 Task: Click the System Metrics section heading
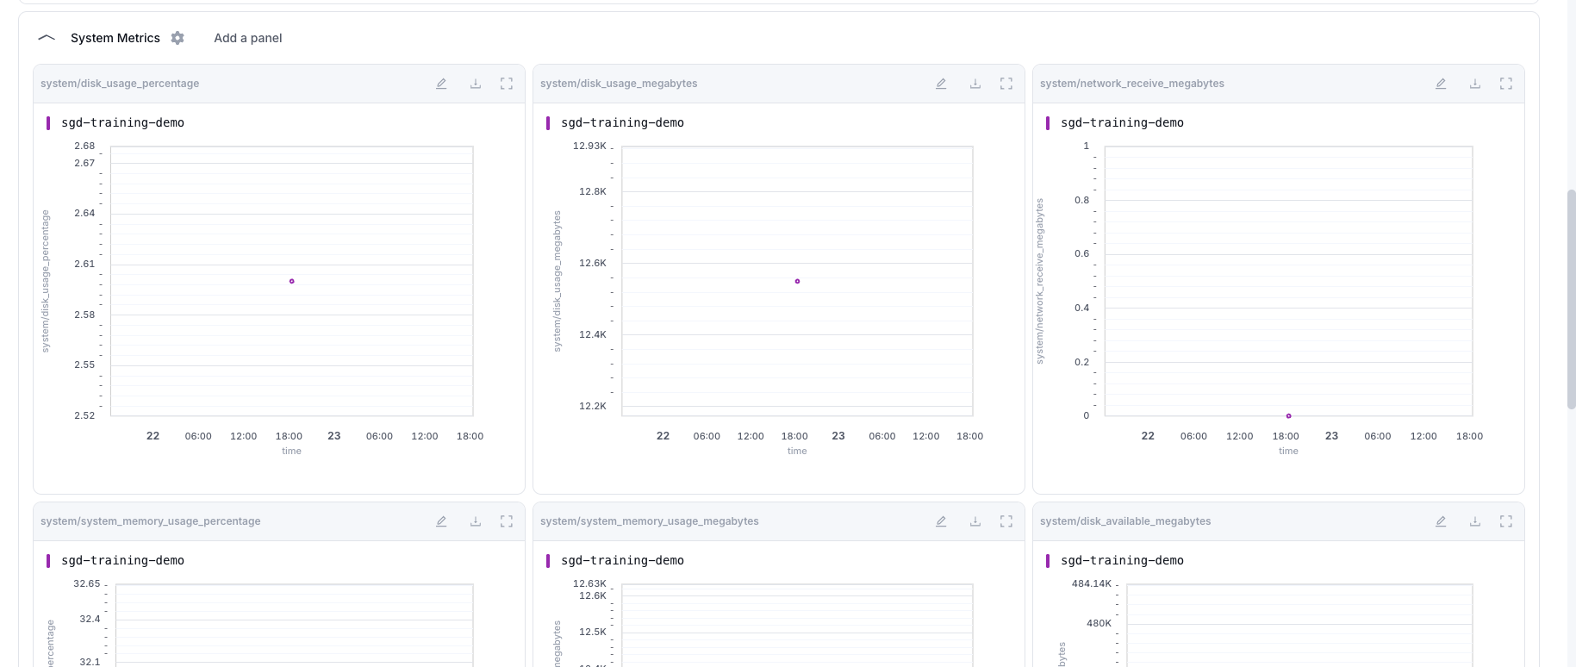pos(115,38)
